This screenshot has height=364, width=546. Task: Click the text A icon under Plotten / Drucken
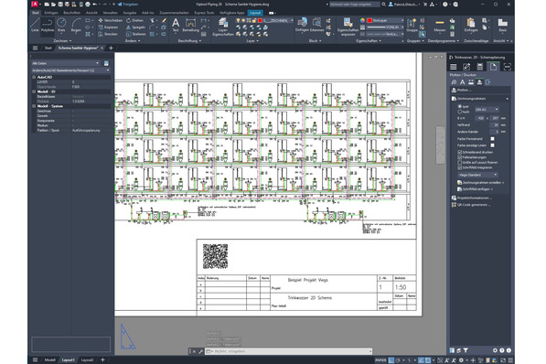coord(462,82)
